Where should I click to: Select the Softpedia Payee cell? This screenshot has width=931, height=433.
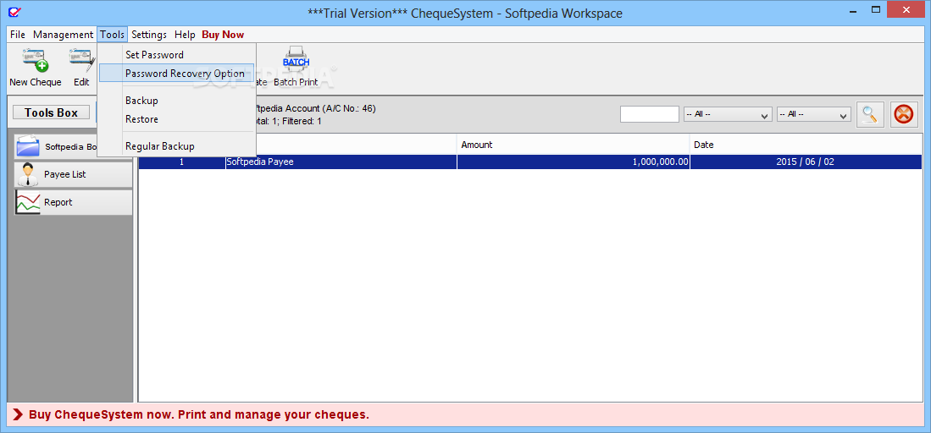tap(341, 162)
